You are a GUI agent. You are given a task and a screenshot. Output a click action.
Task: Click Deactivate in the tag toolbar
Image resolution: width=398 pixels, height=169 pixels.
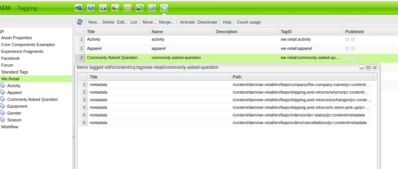point(207,22)
